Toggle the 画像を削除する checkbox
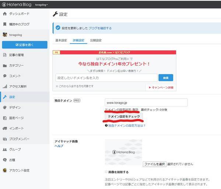Screen dimensions: 221x189 pos(106,172)
